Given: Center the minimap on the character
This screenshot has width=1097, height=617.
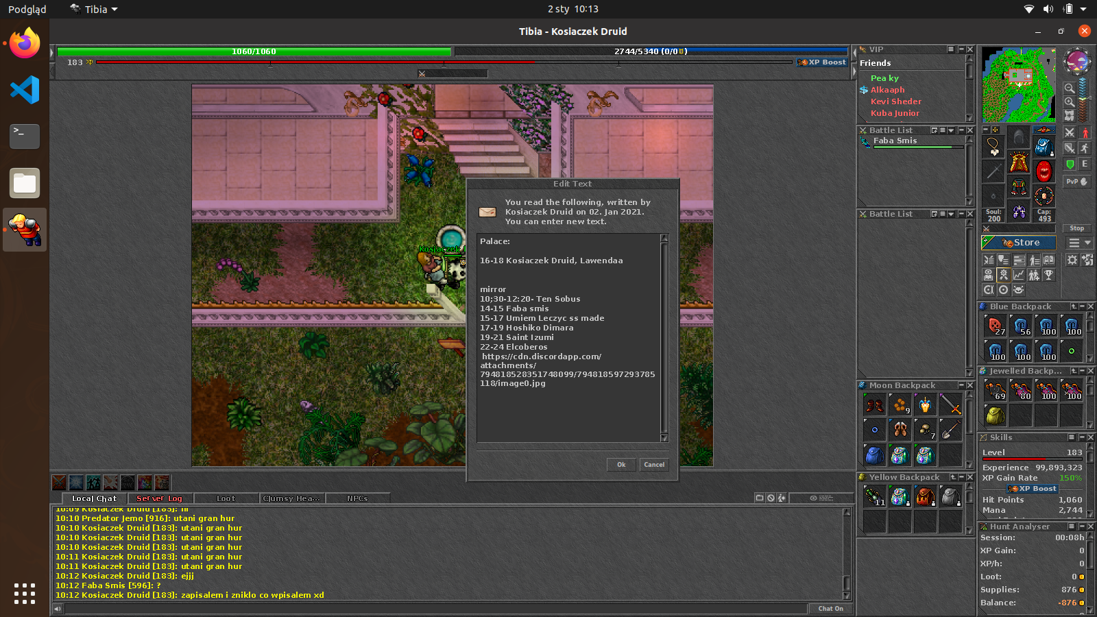Looking at the screenshot, I should pyautogui.click(x=1070, y=116).
